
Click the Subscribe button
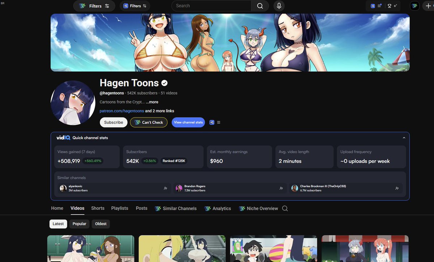(114, 122)
